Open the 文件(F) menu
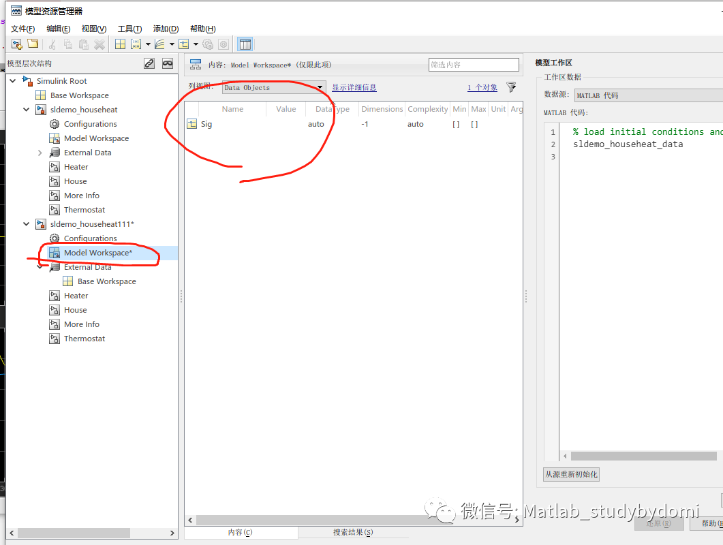The height and width of the screenshot is (545, 723). (x=22, y=29)
